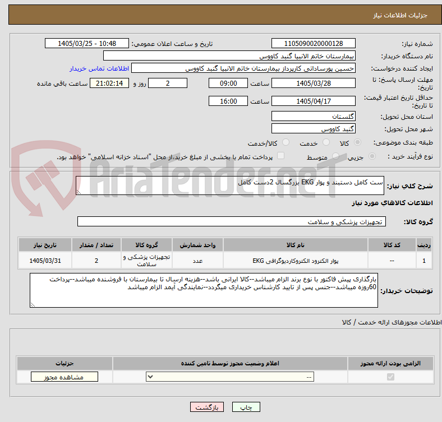Click the resize grip of description textarea
Image resolution: width=442 pixels, height=422 pixels.
79,192
